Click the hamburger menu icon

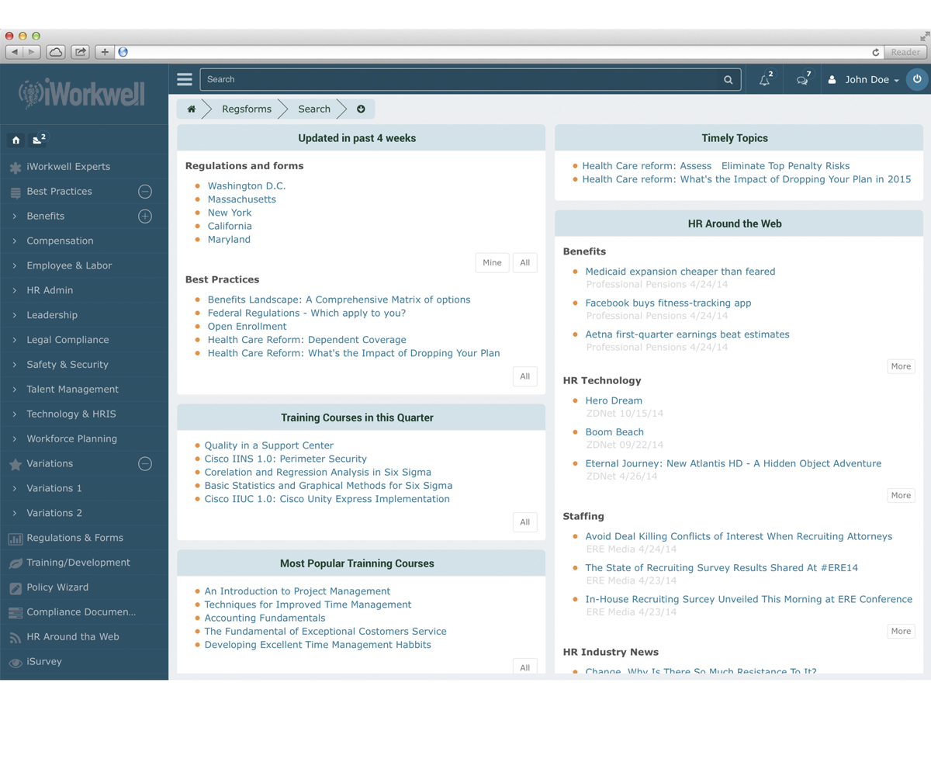(x=185, y=79)
